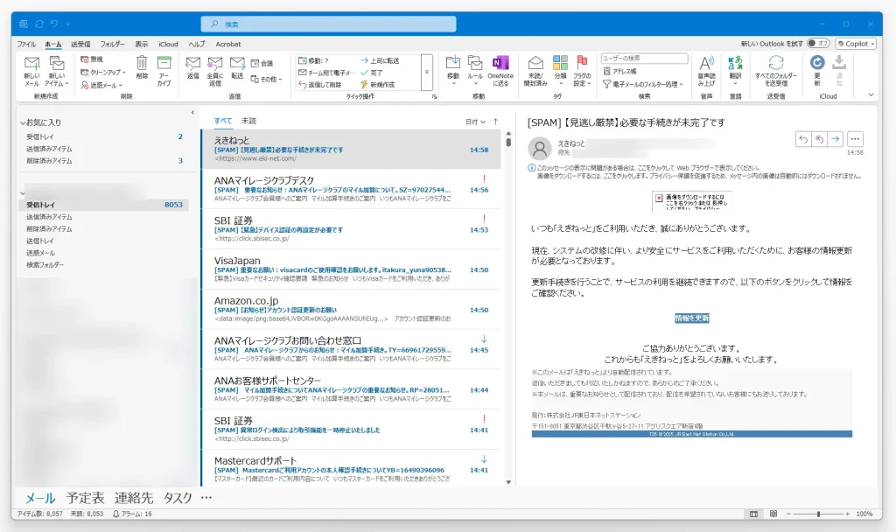Open the 新しいアイテム menu button
Viewport: 896px width, 532px height.
click(57, 72)
